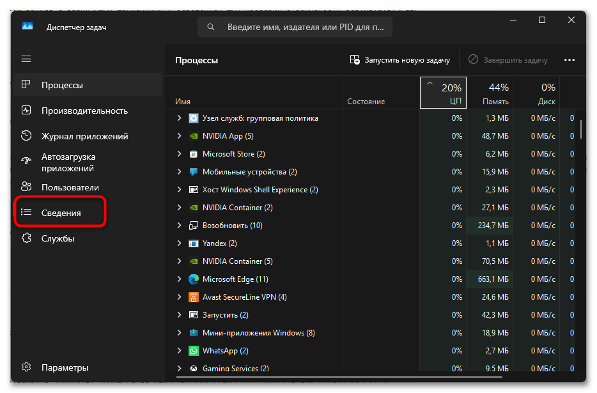Go to Автозагрузка приложений section

(x=88, y=162)
